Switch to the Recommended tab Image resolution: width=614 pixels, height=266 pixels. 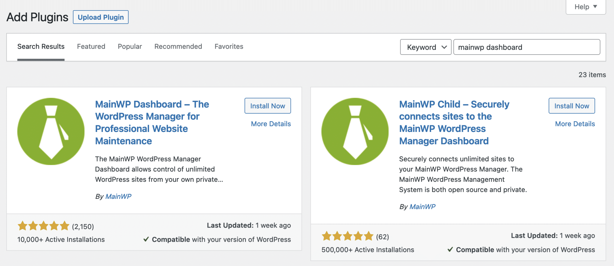(x=178, y=46)
